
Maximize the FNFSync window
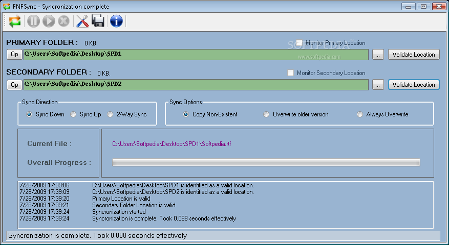pos(423,7)
